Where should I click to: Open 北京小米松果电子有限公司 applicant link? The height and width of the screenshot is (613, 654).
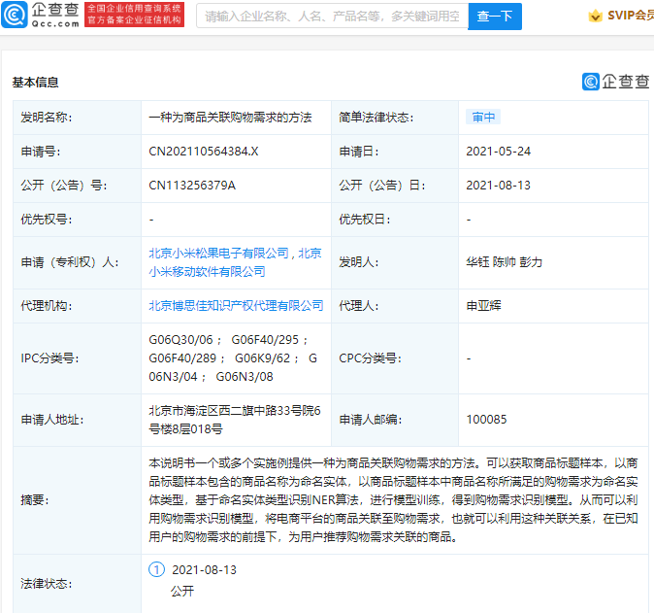coord(218,253)
